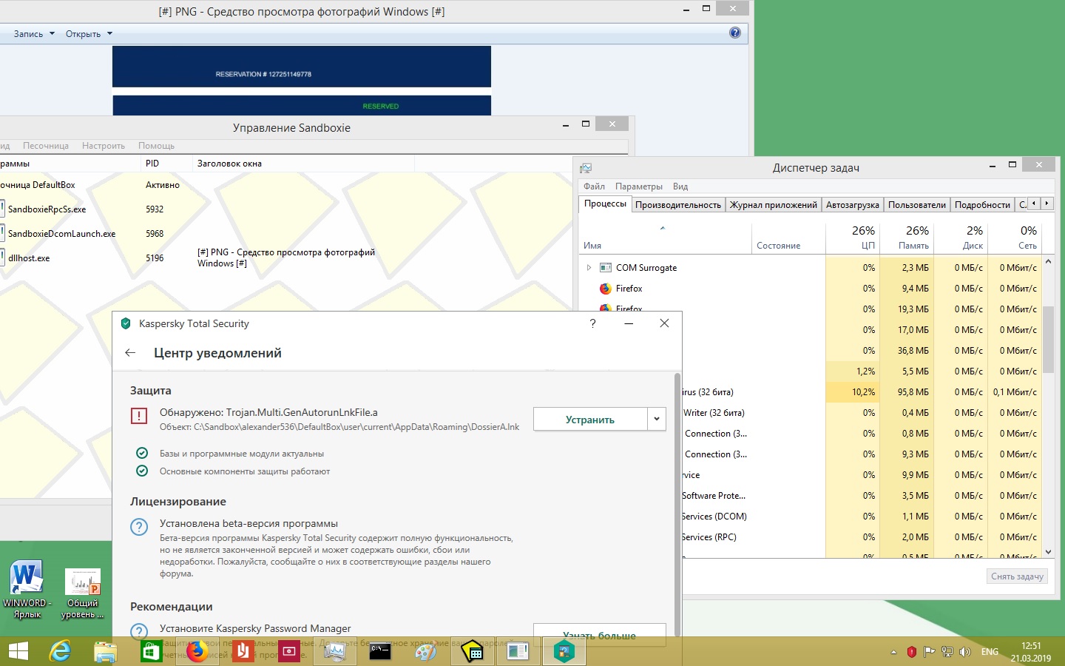Open Photo Viewer help icon
1065x666 pixels.
coord(735,33)
